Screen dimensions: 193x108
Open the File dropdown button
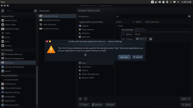pyautogui.click(x=185, y=99)
